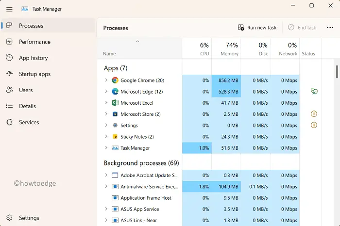This screenshot has width=340, height=226.
Task: Open the Startup apps tab
Action: [x=48, y=74]
